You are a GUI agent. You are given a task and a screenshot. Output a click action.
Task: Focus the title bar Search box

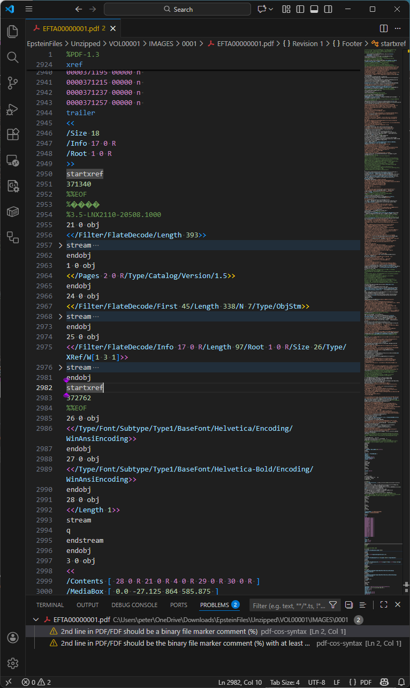[177, 9]
